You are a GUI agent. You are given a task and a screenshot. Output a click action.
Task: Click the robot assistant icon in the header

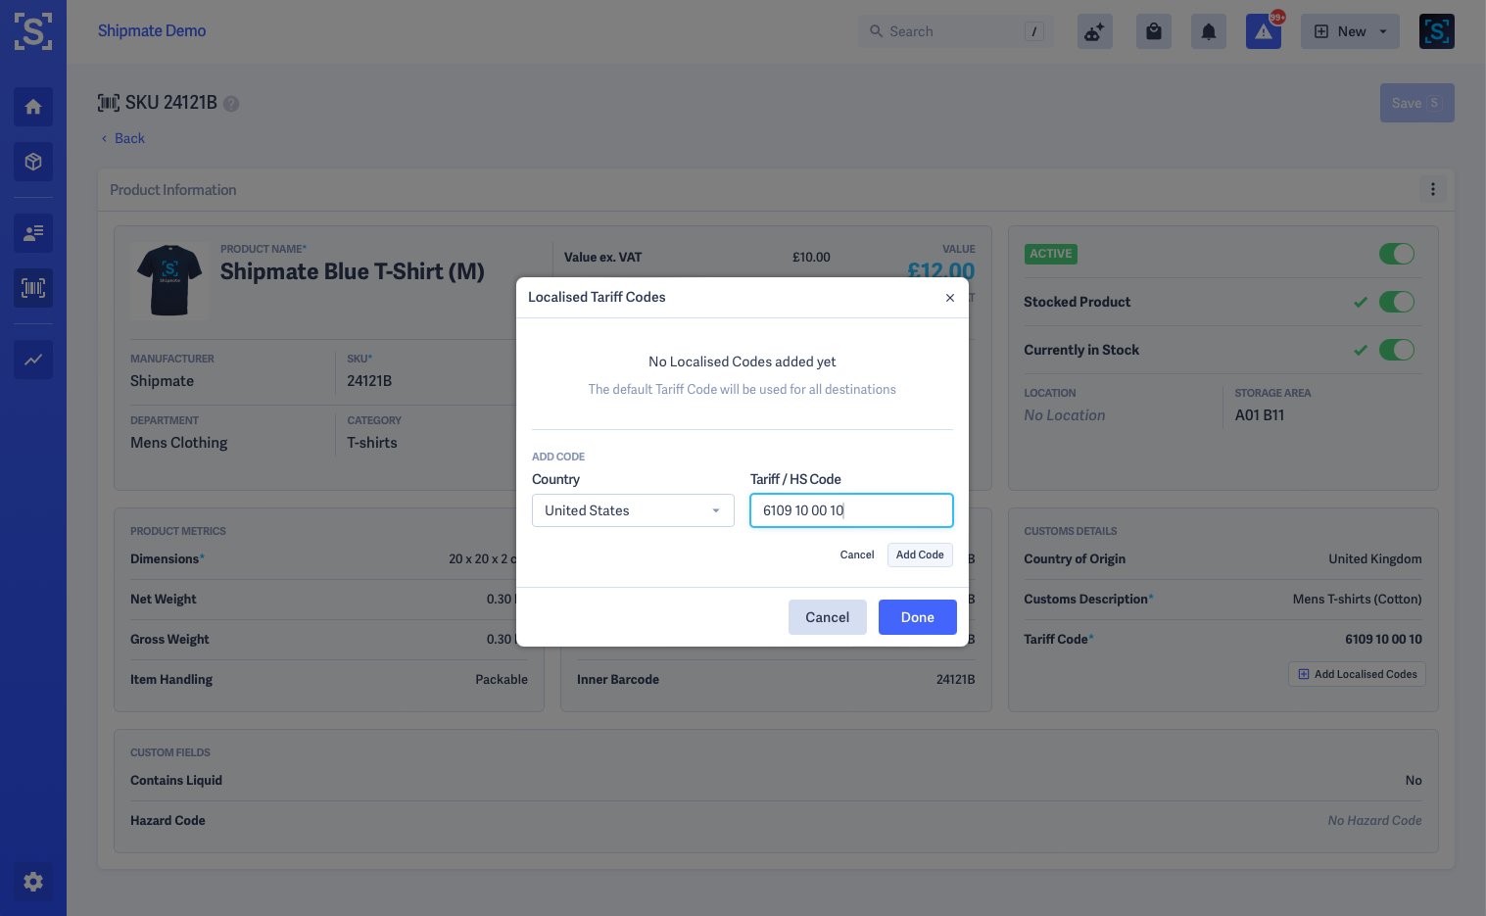[x=1094, y=31]
